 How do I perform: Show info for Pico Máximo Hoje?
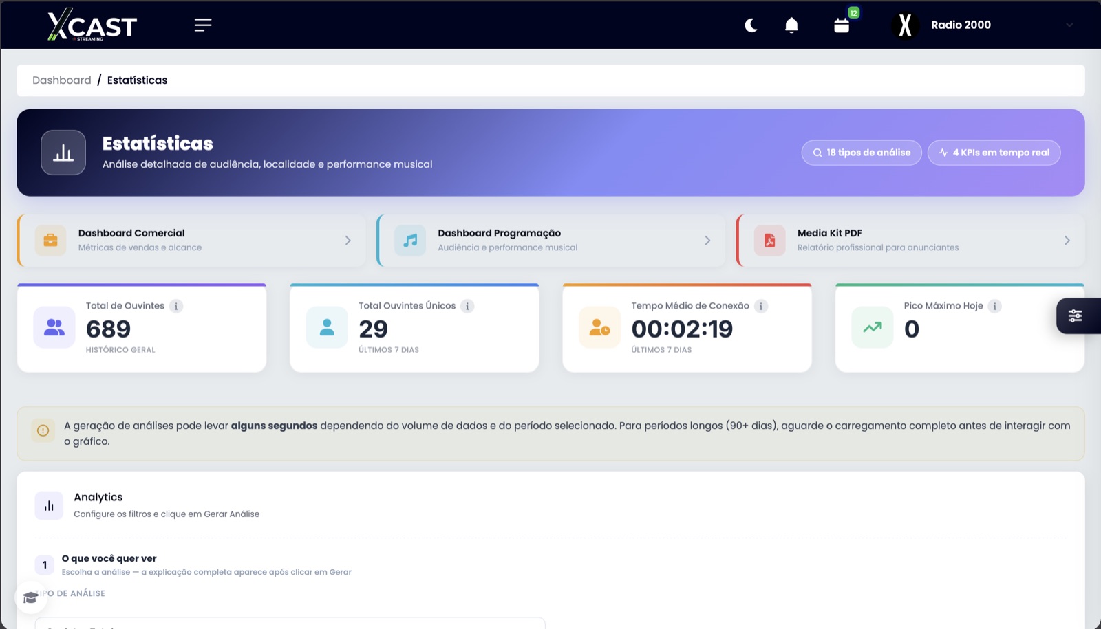tap(995, 307)
